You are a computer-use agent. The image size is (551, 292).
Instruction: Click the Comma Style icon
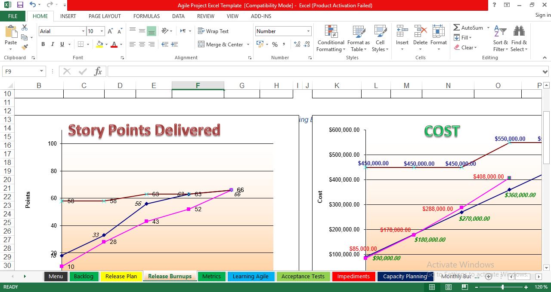coord(285,44)
